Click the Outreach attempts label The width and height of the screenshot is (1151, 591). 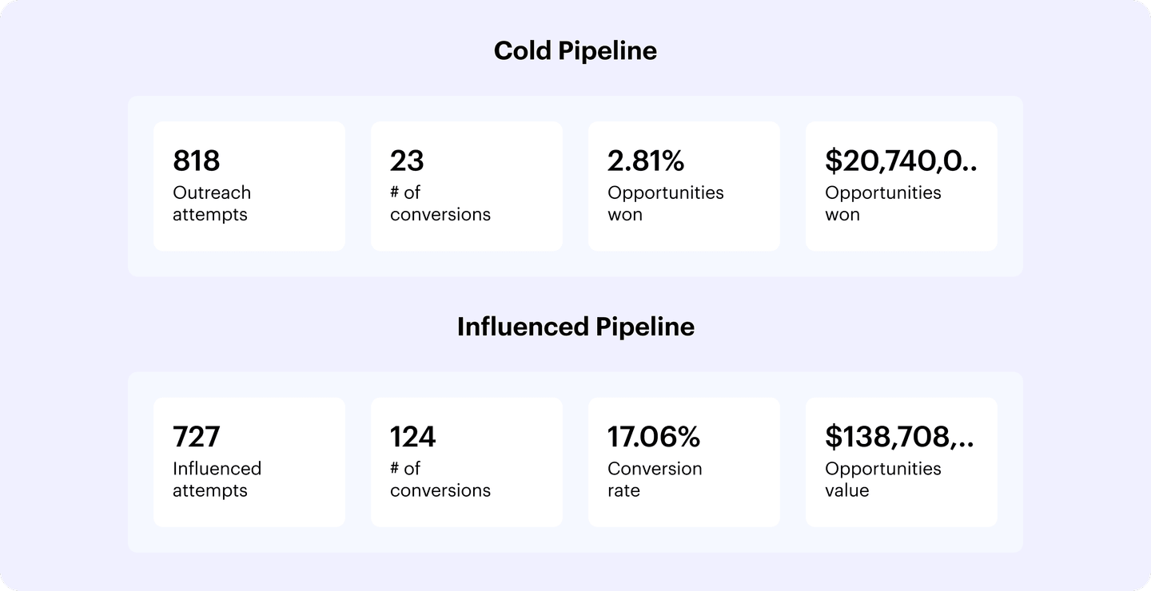[212, 204]
